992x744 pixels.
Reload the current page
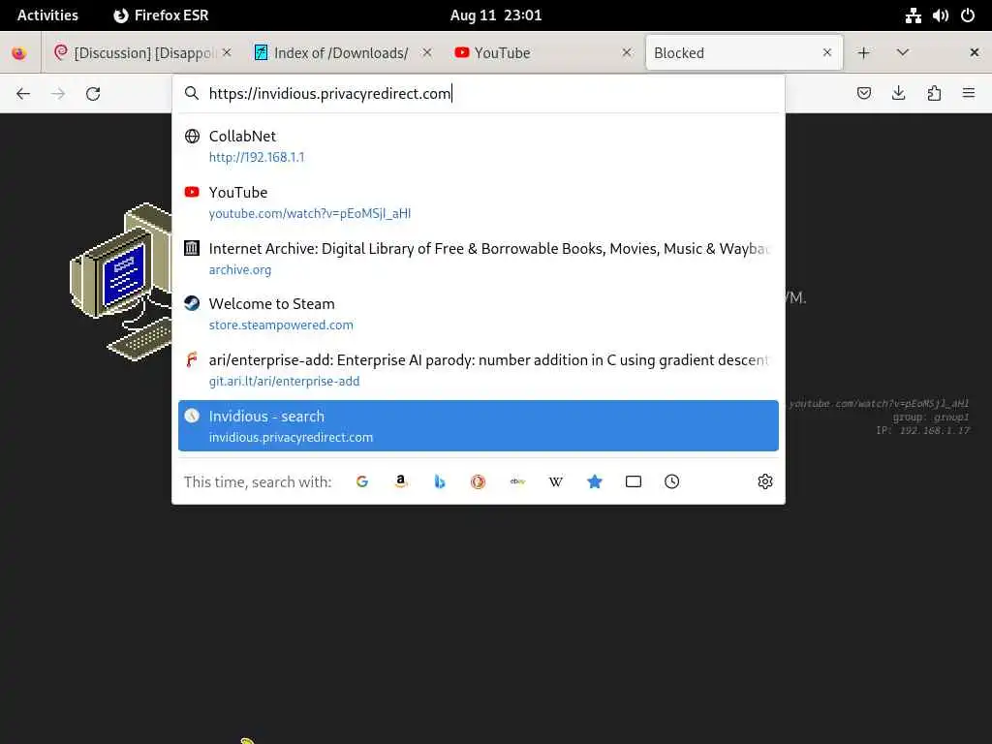(93, 94)
